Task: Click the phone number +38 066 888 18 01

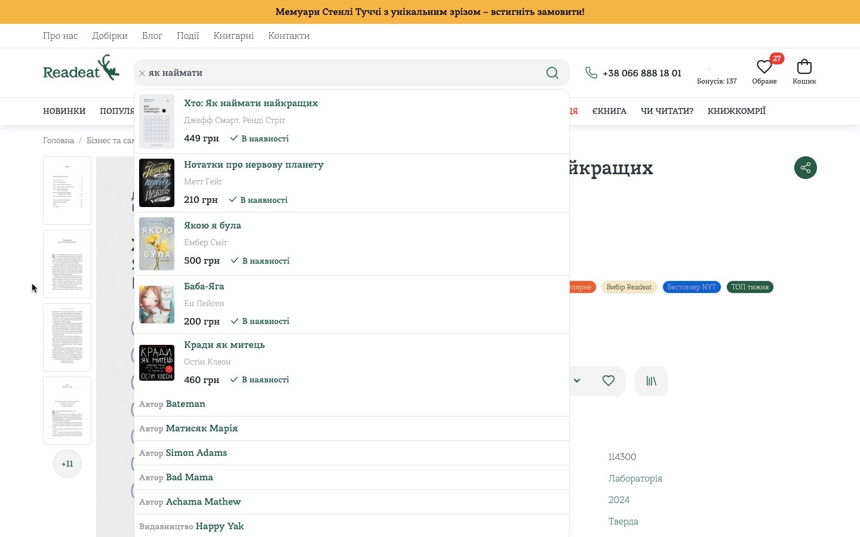Action: (642, 73)
